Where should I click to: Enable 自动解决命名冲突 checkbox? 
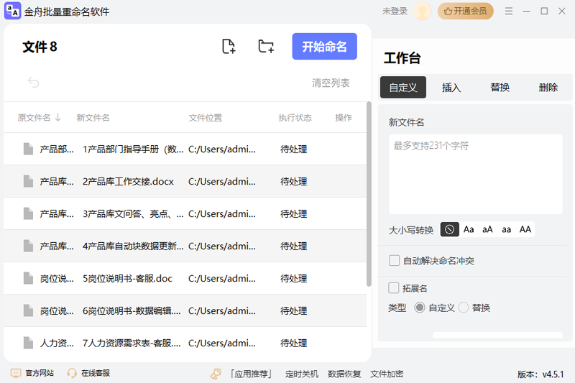pyautogui.click(x=394, y=261)
